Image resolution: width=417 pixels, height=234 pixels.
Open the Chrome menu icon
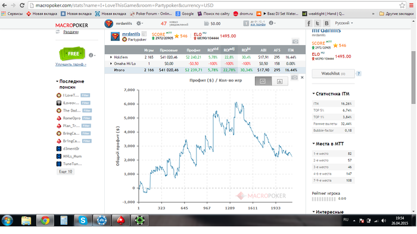click(x=411, y=5)
